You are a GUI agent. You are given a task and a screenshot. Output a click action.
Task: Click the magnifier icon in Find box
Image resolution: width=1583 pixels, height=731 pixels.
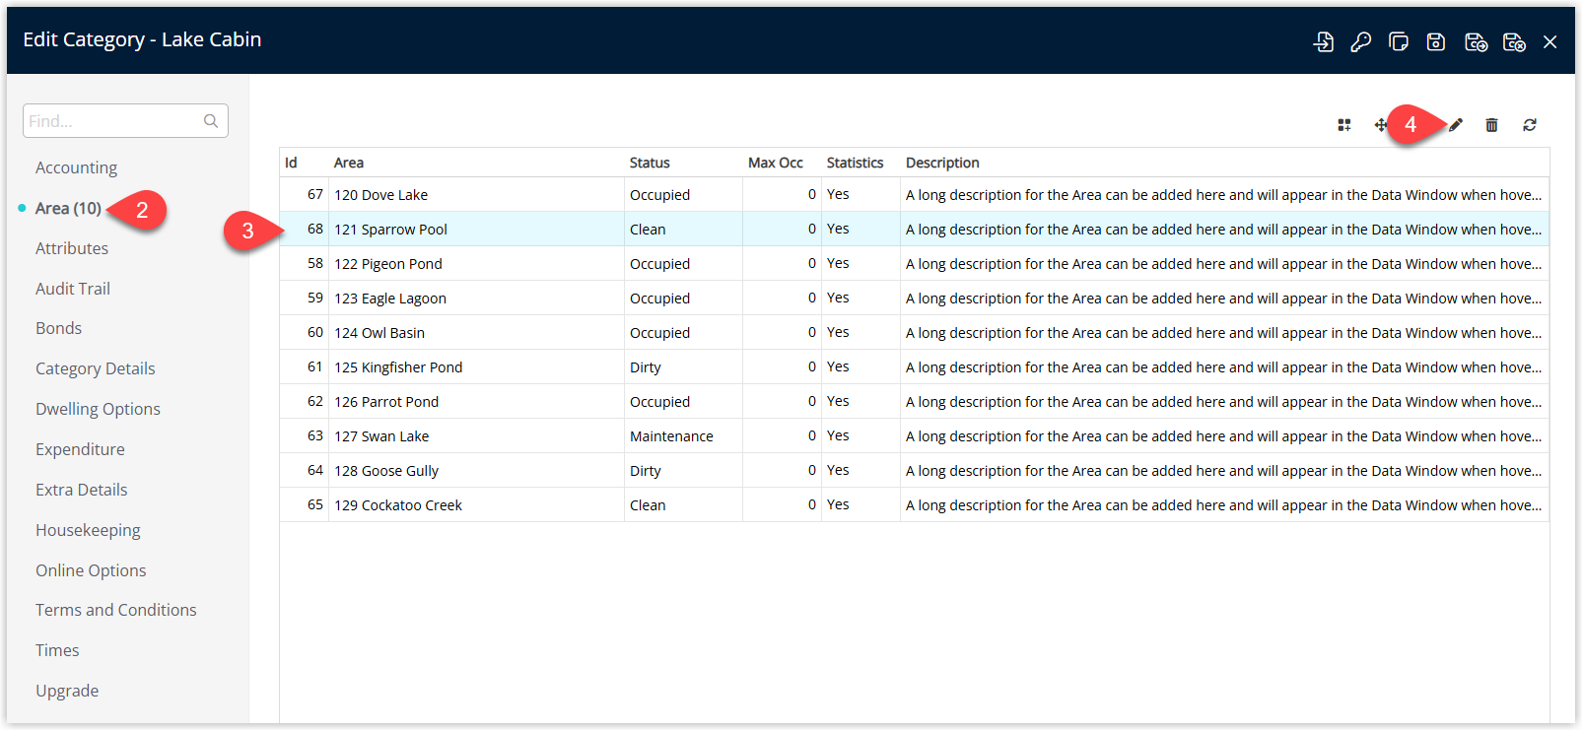click(211, 121)
